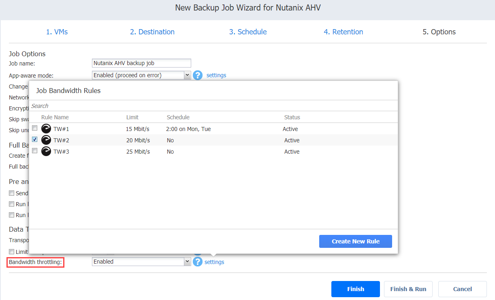Click the Finish button
495x300 pixels.
coord(356,289)
